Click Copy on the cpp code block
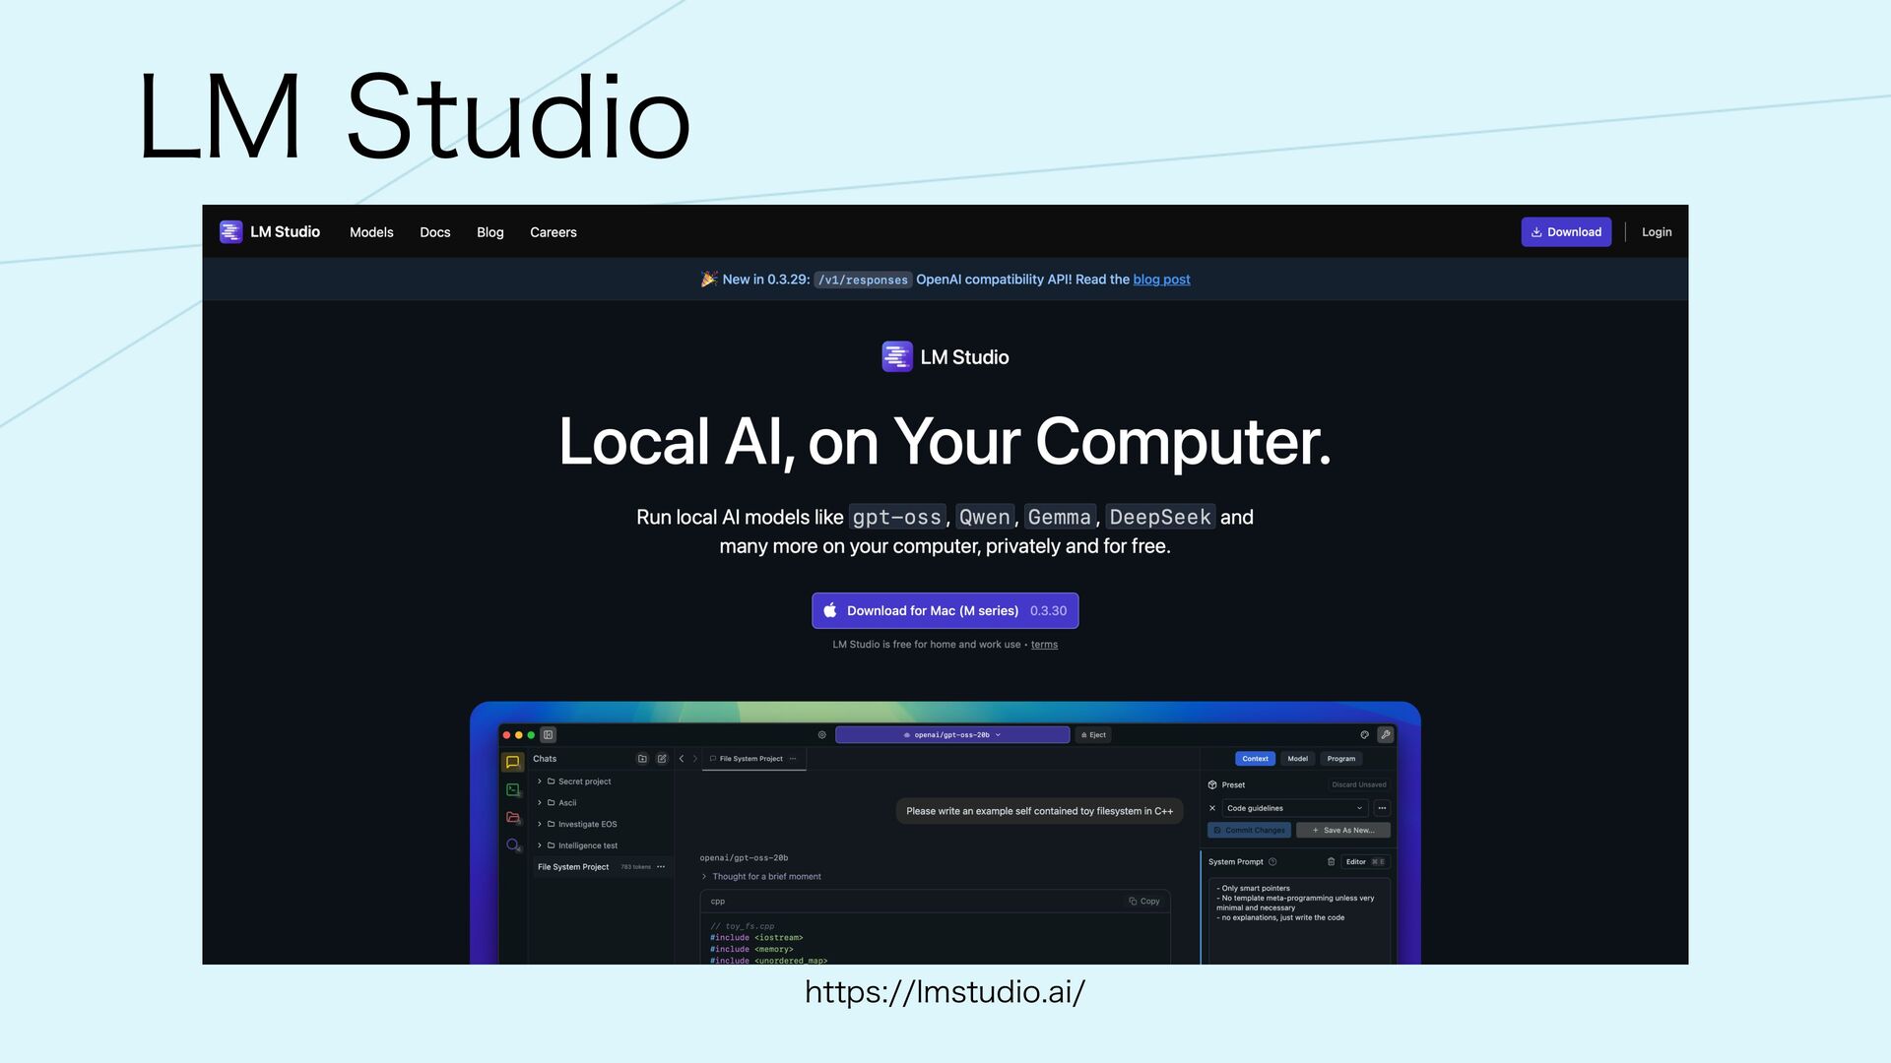This screenshot has width=1891, height=1063. click(x=1143, y=901)
